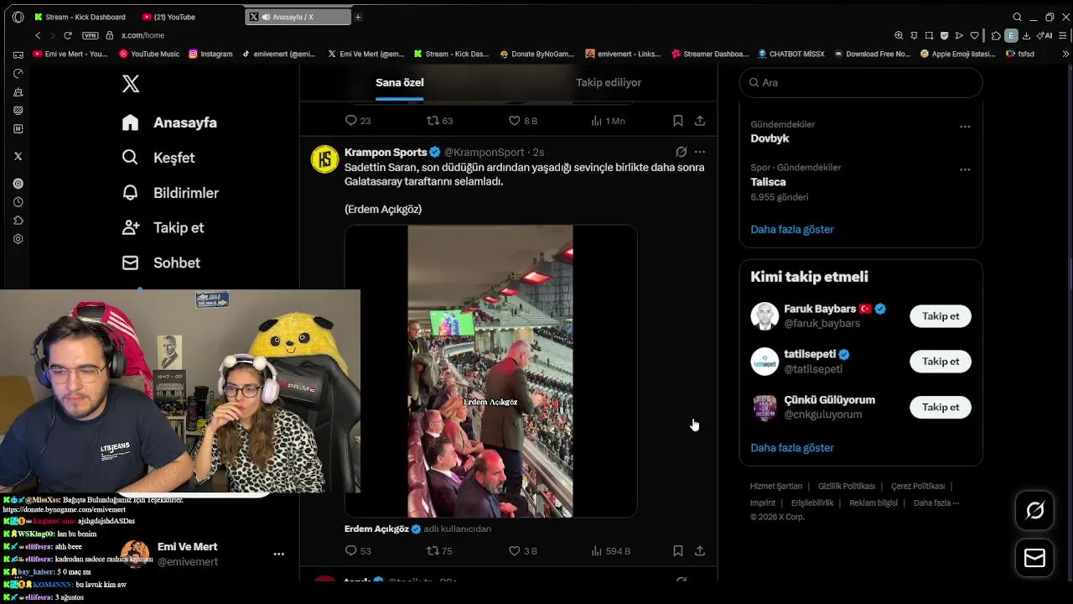Like the Krampon Sports post (3 B)
This screenshot has height=604, width=1073.
tap(523, 551)
